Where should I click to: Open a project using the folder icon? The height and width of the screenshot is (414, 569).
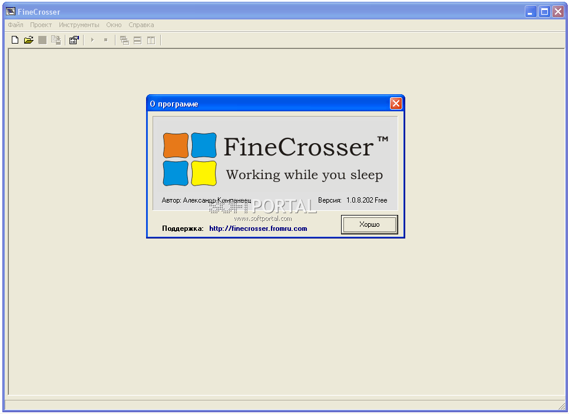[29, 40]
